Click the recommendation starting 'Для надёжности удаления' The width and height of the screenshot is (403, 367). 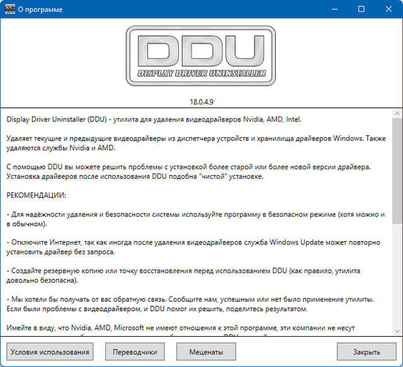(195, 219)
